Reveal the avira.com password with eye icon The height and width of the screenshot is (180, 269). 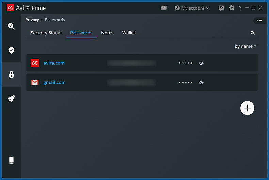pyautogui.click(x=201, y=63)
